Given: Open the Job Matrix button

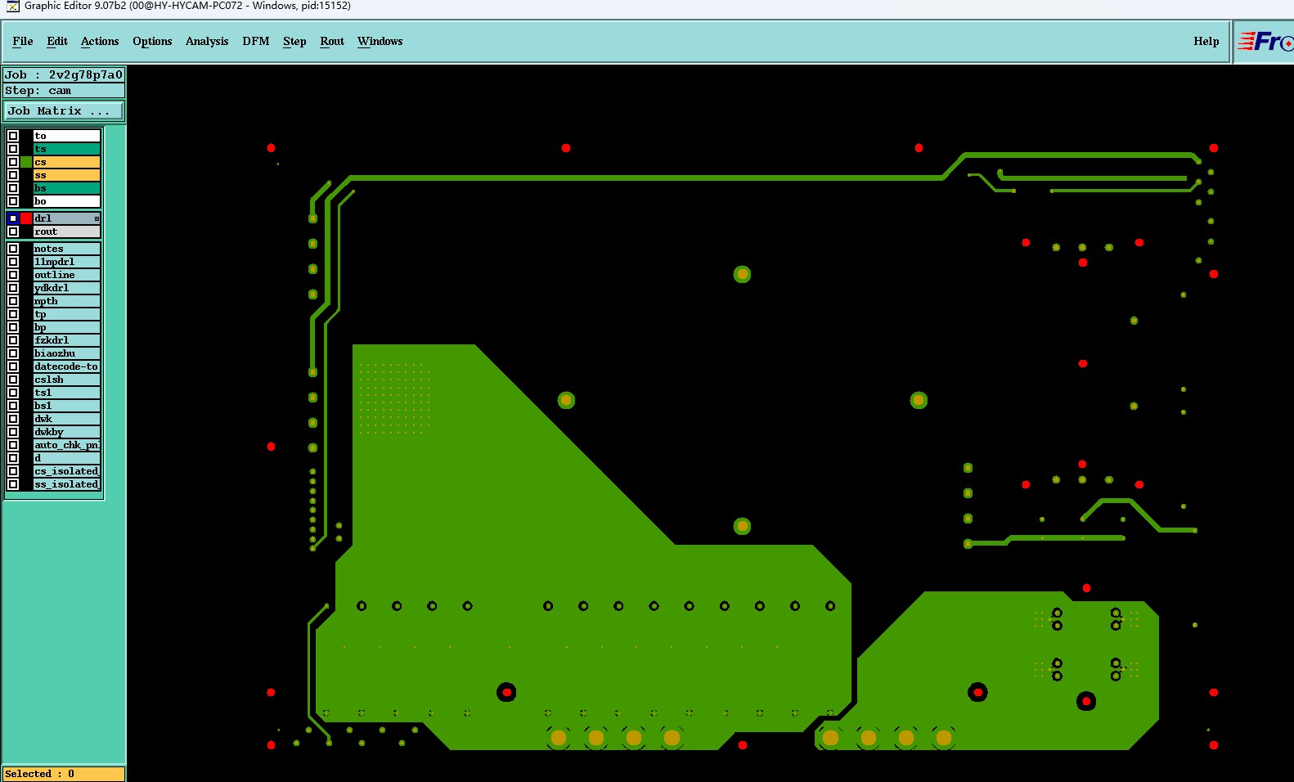Looking at the screenshot, I should (x=65, y=111).
